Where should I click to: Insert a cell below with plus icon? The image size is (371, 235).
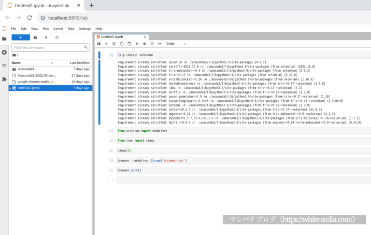point(106,44)
